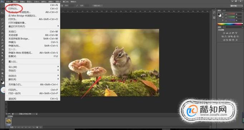The width and height of the screenshot is (244, 130).
Task: Adjust the blue B color slider
Action: pos(230,20)
